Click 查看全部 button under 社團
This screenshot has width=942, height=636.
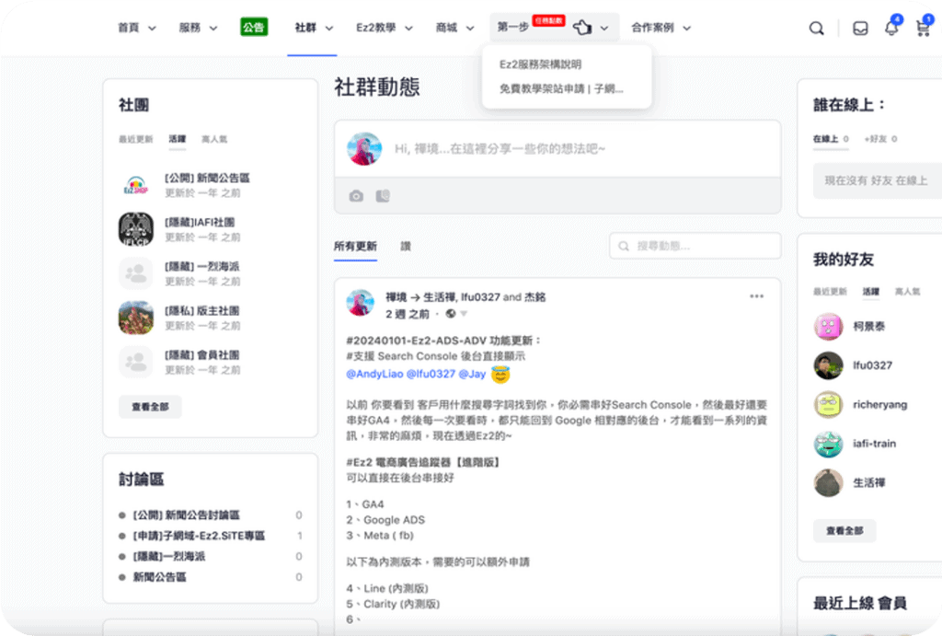[x=150, y=407]
